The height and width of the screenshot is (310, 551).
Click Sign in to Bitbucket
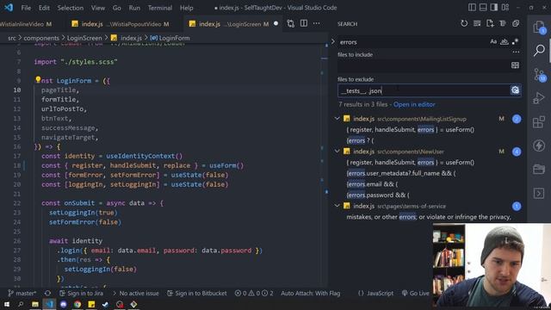197,293
